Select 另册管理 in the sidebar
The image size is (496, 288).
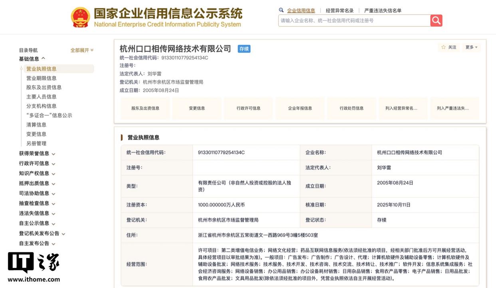36,143
